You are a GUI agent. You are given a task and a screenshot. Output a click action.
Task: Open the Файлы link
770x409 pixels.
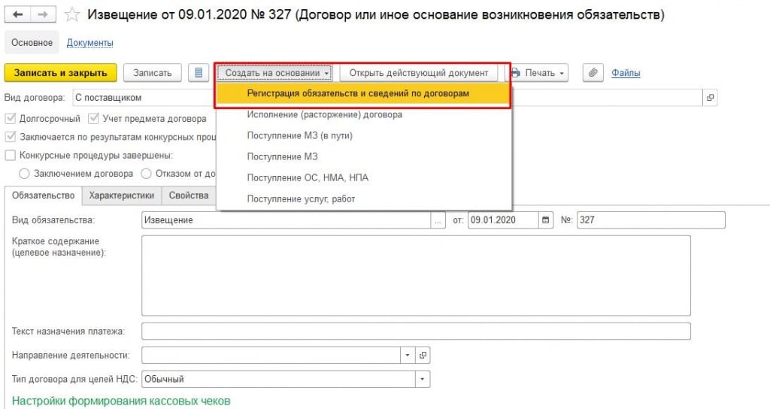coord(626,73)
